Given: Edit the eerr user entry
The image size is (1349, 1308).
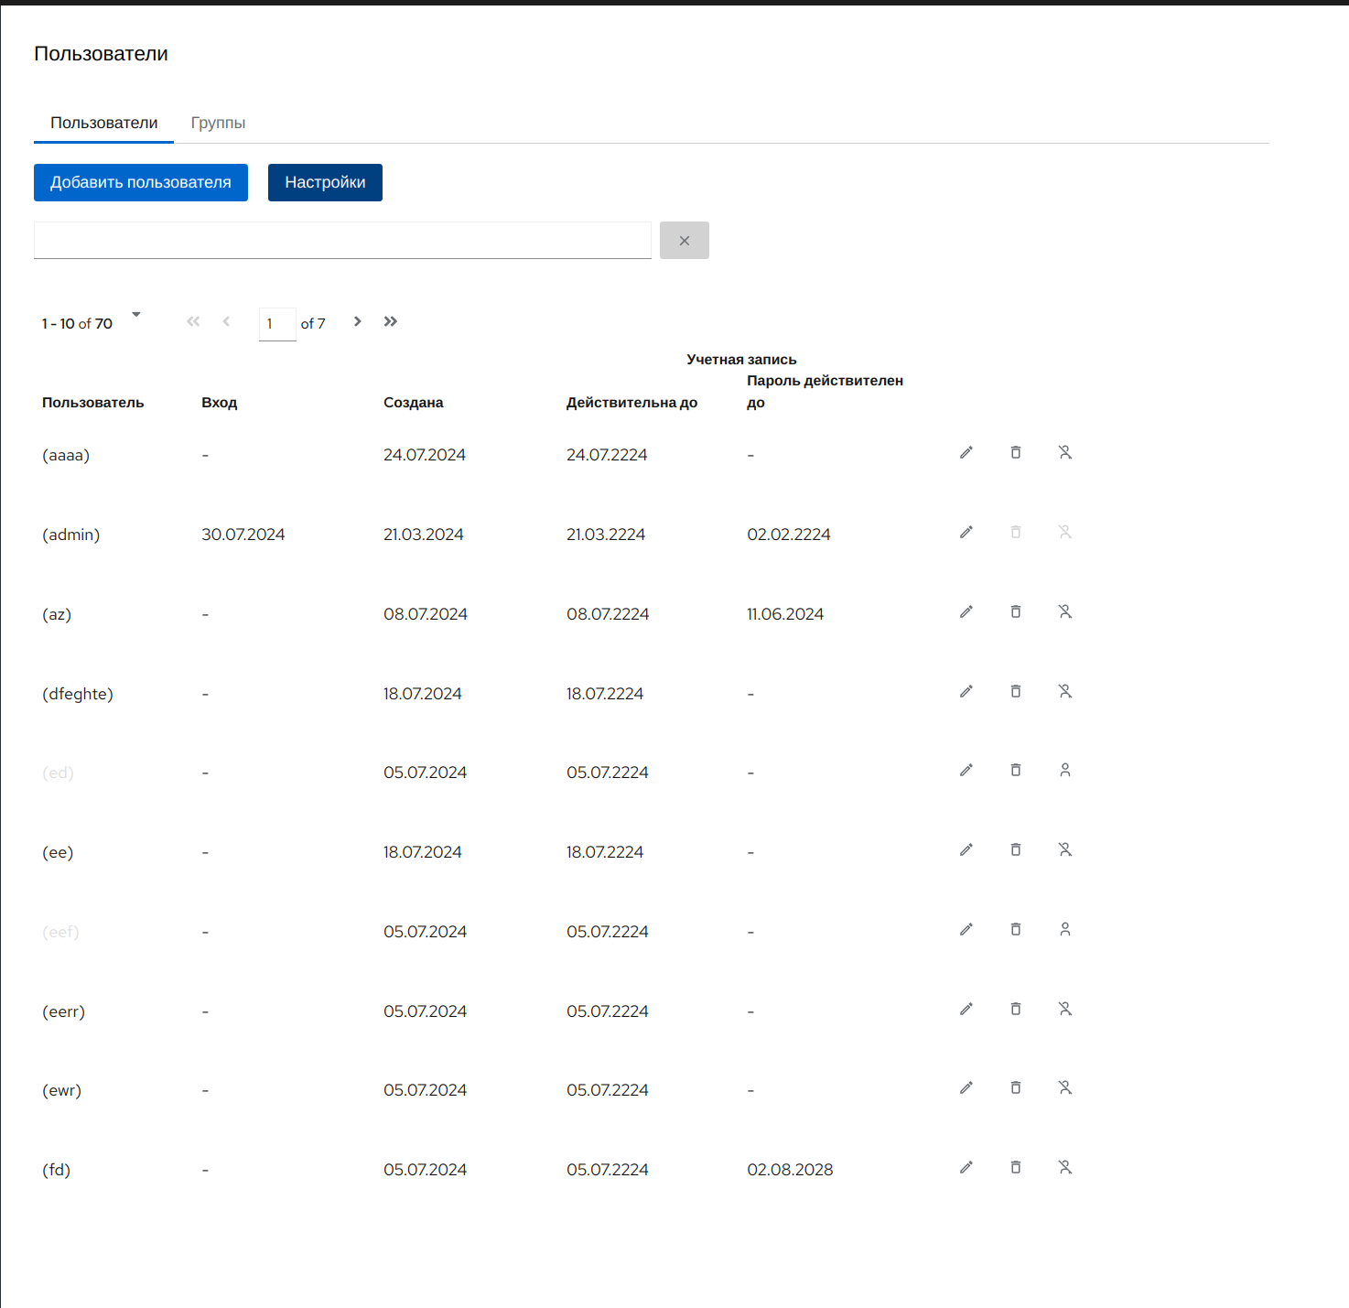Looking at the screenshot, I should (966, 1009).
